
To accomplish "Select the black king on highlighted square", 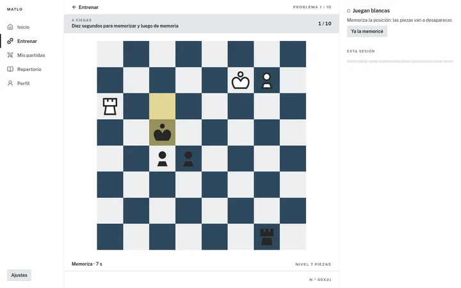I will (162, 132).
